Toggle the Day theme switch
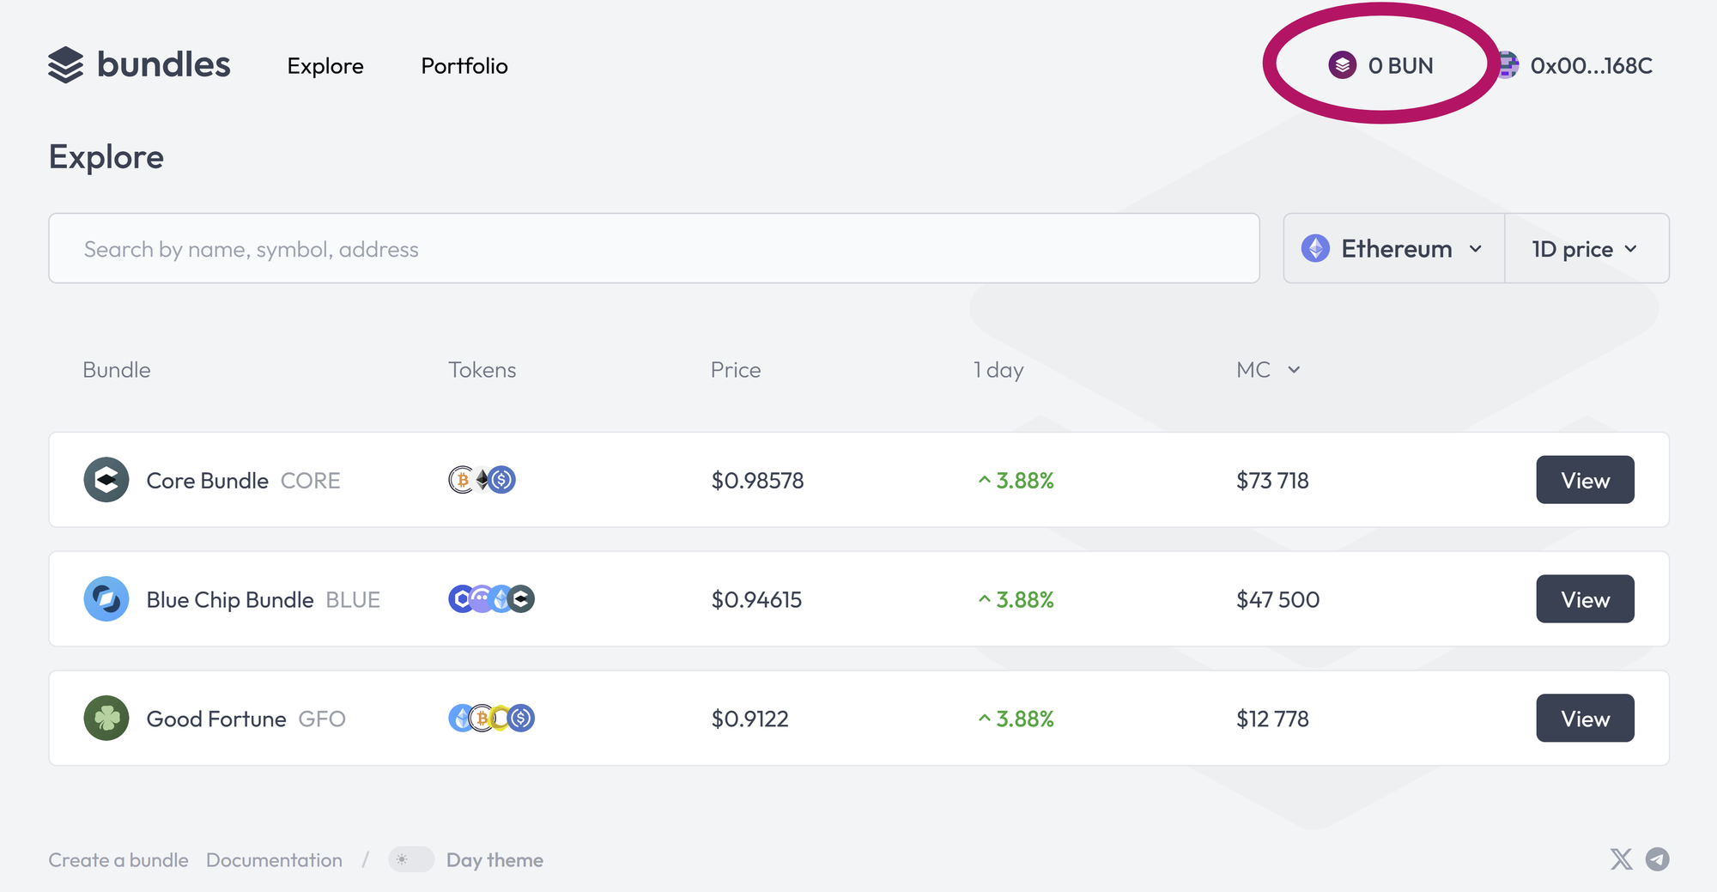Screen dimensions: 1717x892 [x=411, y=859]
